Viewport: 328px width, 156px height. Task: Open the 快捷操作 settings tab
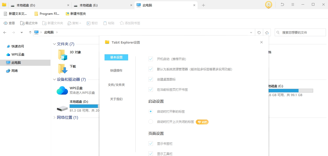coord(116,70)
